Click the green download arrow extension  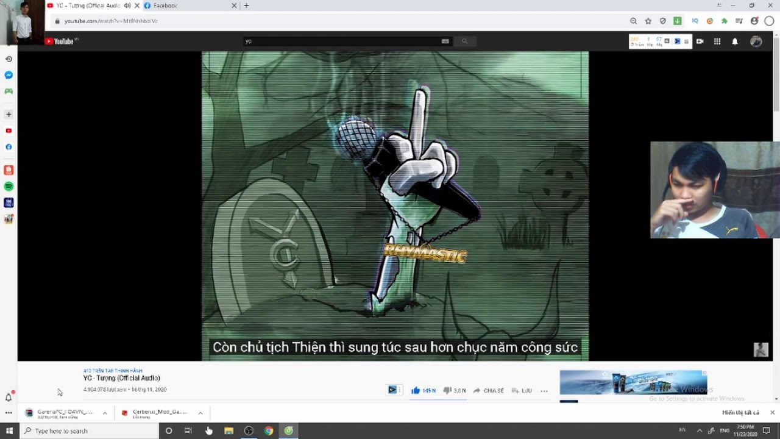click(678, 21)
